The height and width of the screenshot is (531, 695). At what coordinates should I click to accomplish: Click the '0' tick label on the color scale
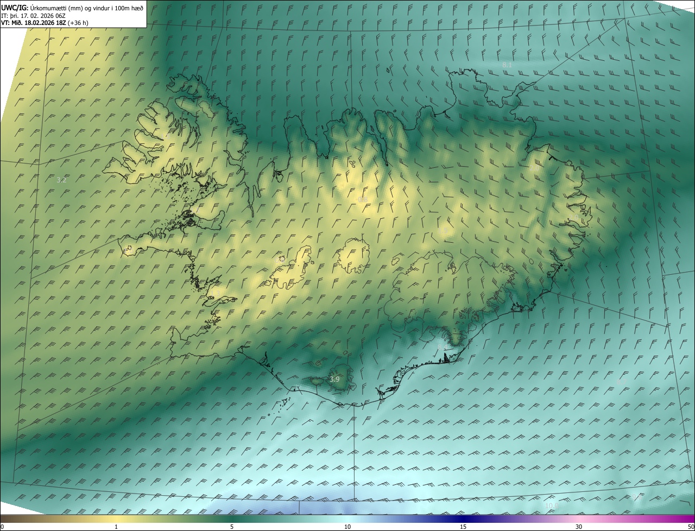click(x=2, y=527)
